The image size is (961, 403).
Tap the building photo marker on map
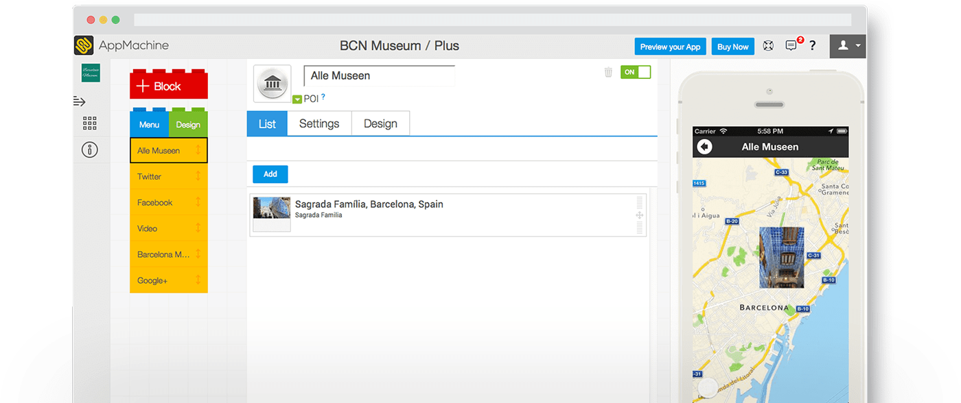point(782,258)
